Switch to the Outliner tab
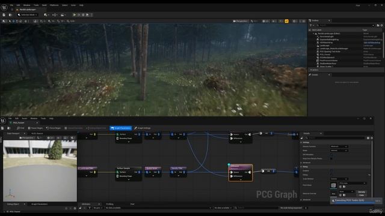 pyautogui.click(x=315, y=20)
